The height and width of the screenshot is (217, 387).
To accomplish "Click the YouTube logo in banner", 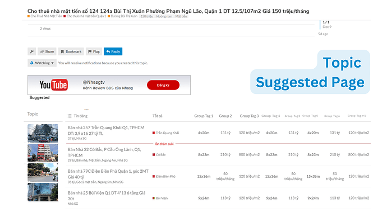I will (x=53, y=85).
